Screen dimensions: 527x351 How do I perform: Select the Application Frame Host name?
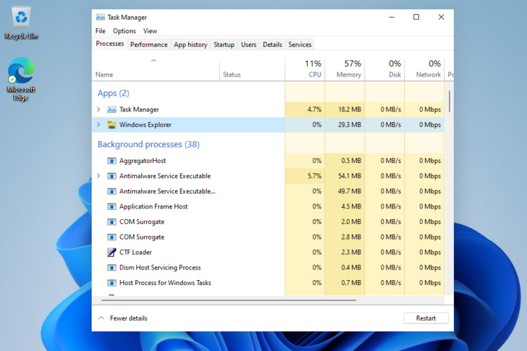pyautogui.click(x=154, y=206)
